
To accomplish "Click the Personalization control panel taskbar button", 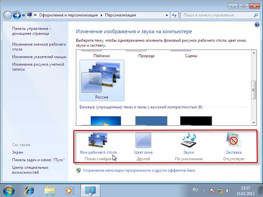I will click(90, 190).
